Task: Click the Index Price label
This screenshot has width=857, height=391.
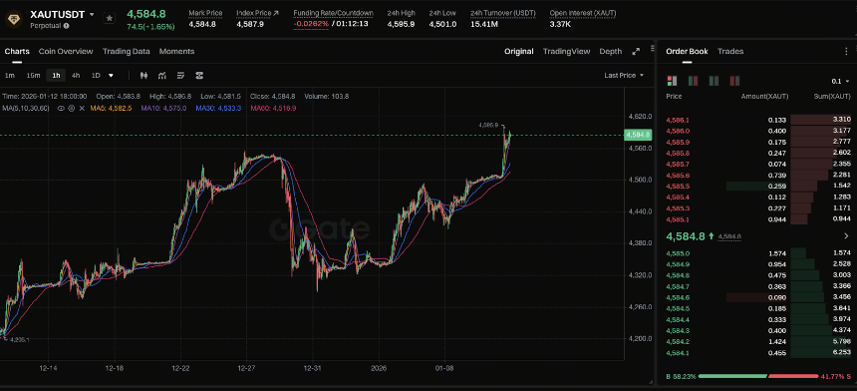Action: 253,13
